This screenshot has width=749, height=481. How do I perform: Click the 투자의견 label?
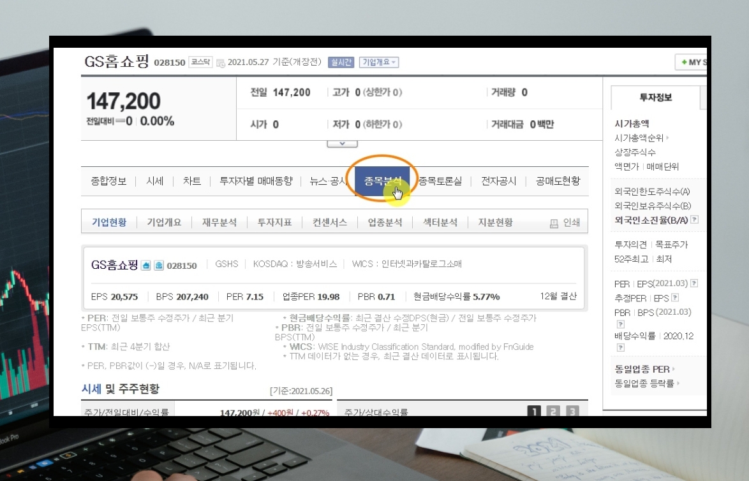630,244
